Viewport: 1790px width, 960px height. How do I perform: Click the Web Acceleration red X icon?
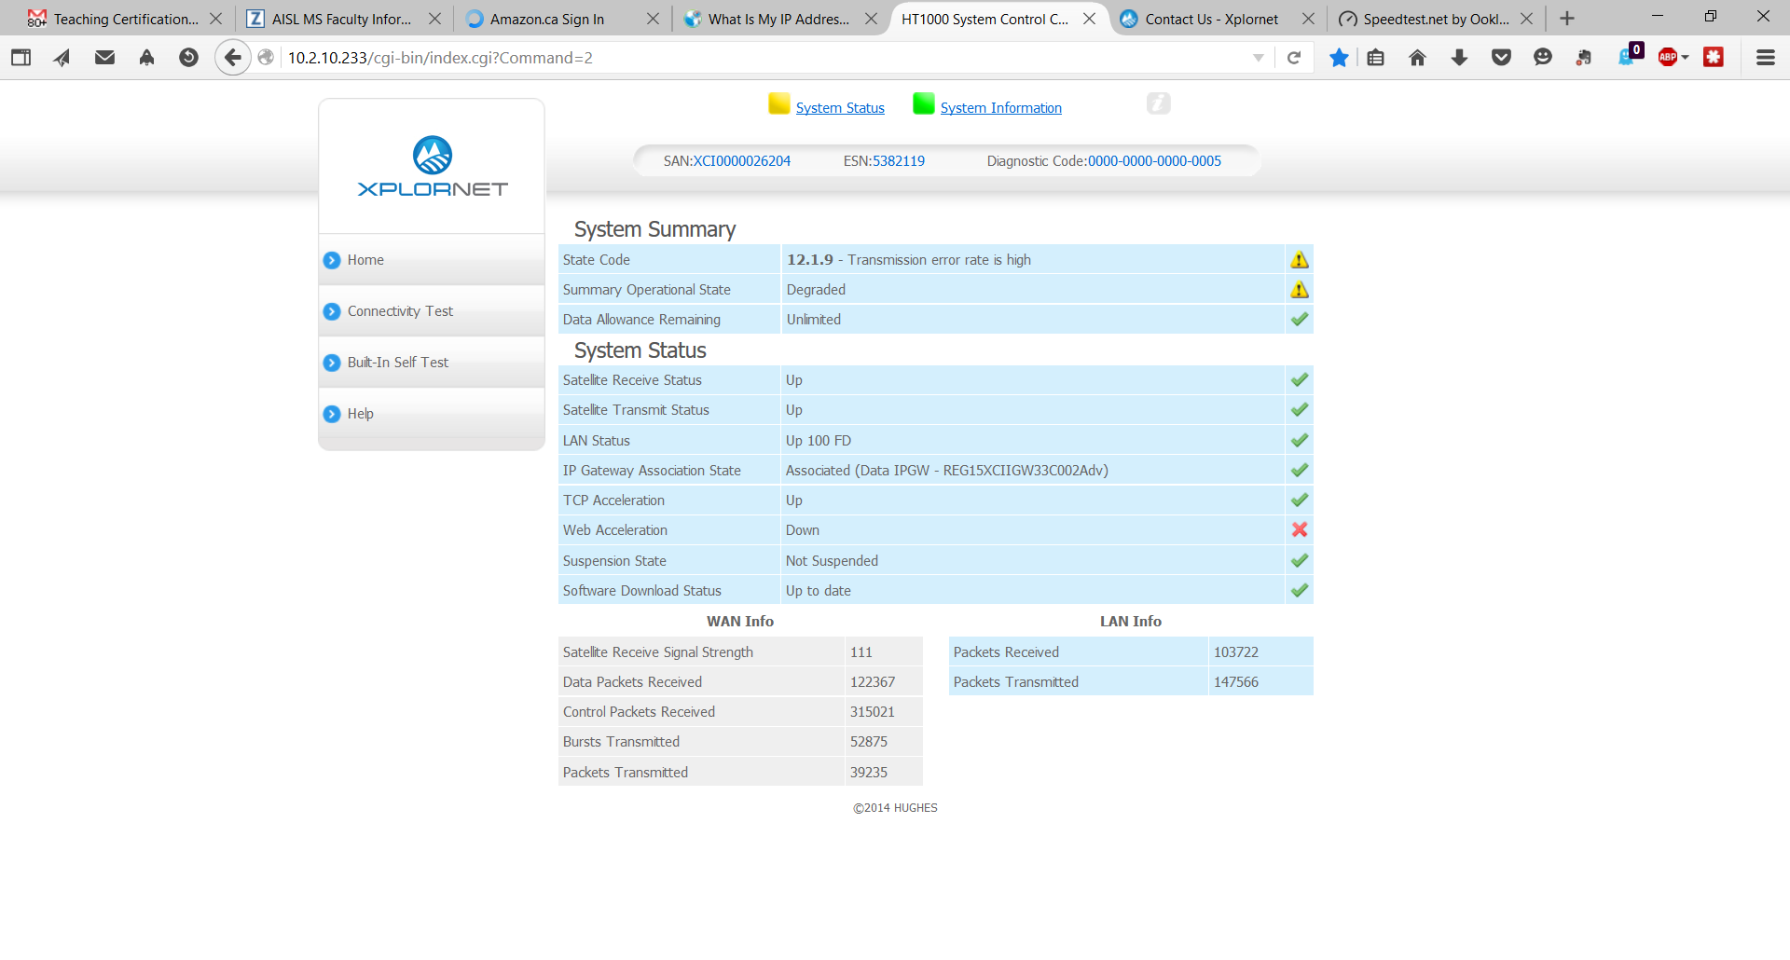(1300, 529)
